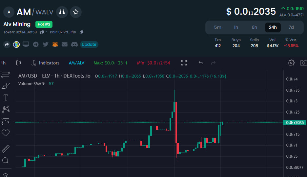Click the email envelope icon

pos(65,44)
